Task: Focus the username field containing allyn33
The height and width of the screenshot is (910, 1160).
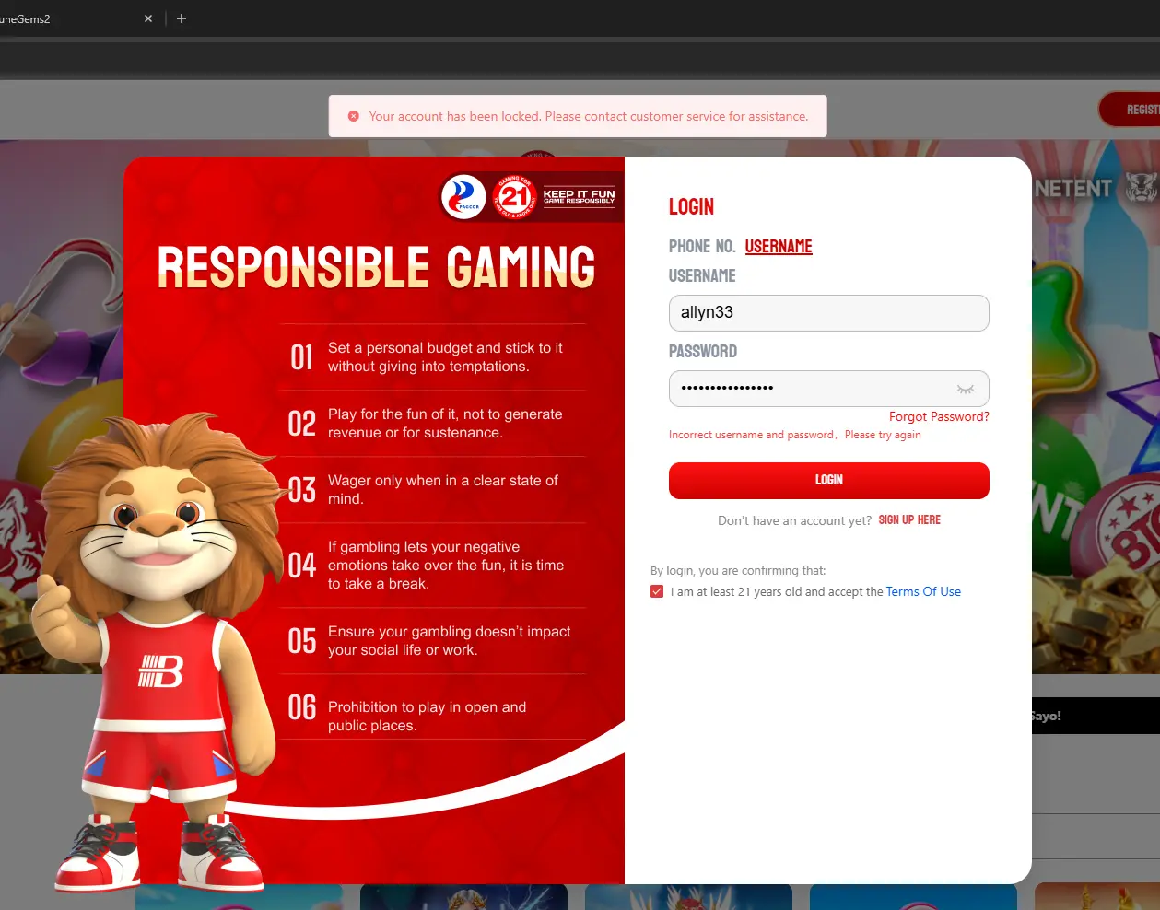Action: coord(829,313)
